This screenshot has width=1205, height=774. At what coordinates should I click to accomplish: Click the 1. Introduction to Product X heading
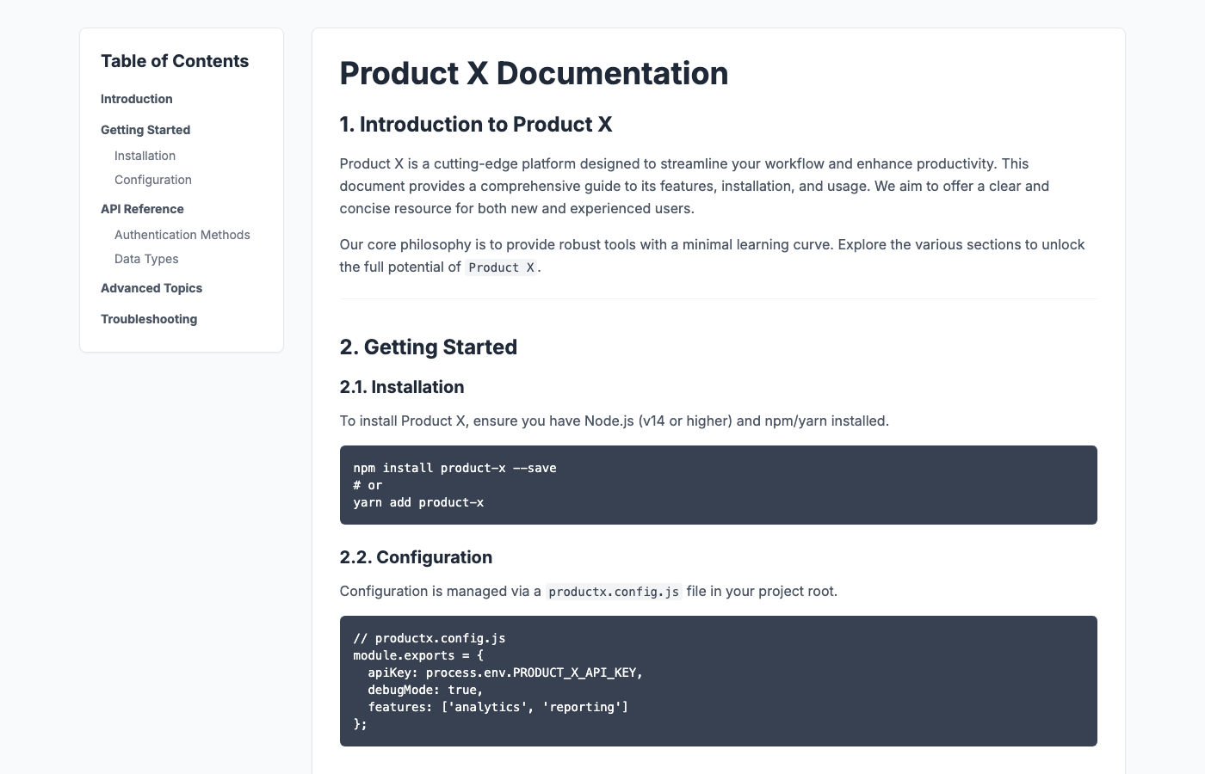point(476,125)
